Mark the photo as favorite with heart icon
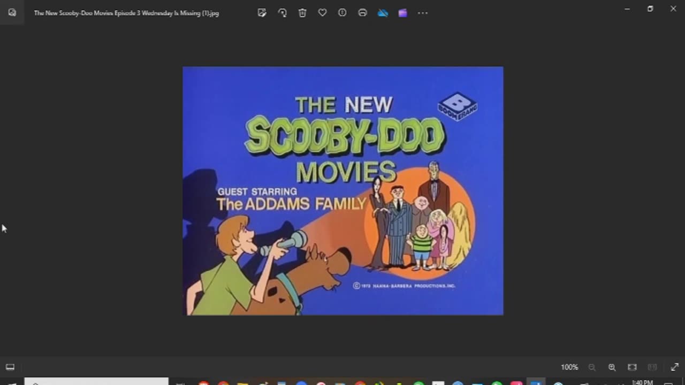 [x=322, y=13]
